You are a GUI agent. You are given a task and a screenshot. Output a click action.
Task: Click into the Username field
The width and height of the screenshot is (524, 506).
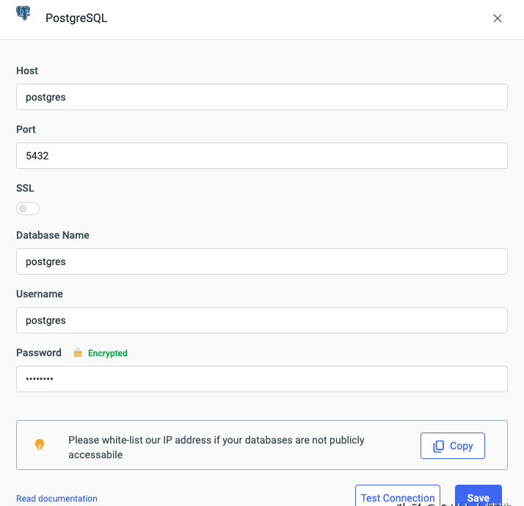(x=262, y=320)
